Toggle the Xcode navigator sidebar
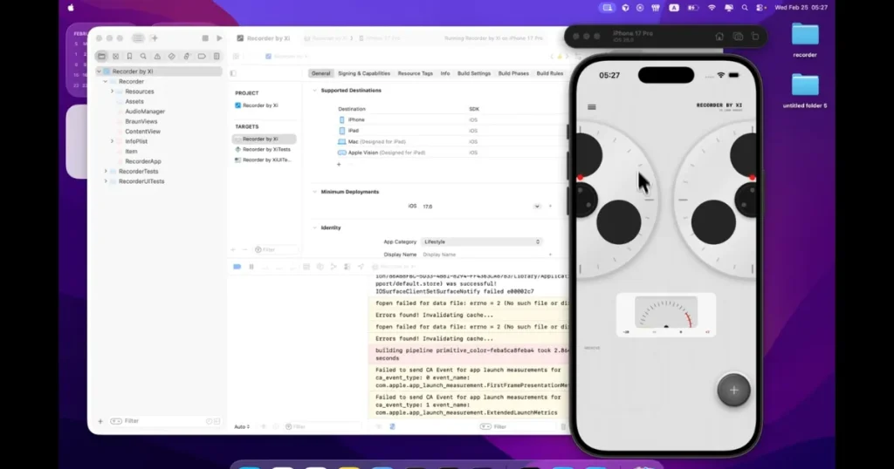 click(138, 38)
